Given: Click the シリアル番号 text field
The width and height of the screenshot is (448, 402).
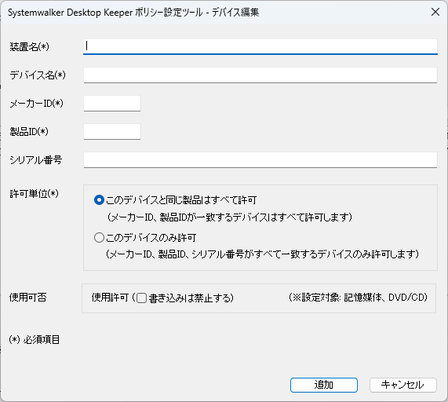Looking at the screenshot, I should point(260,160).
